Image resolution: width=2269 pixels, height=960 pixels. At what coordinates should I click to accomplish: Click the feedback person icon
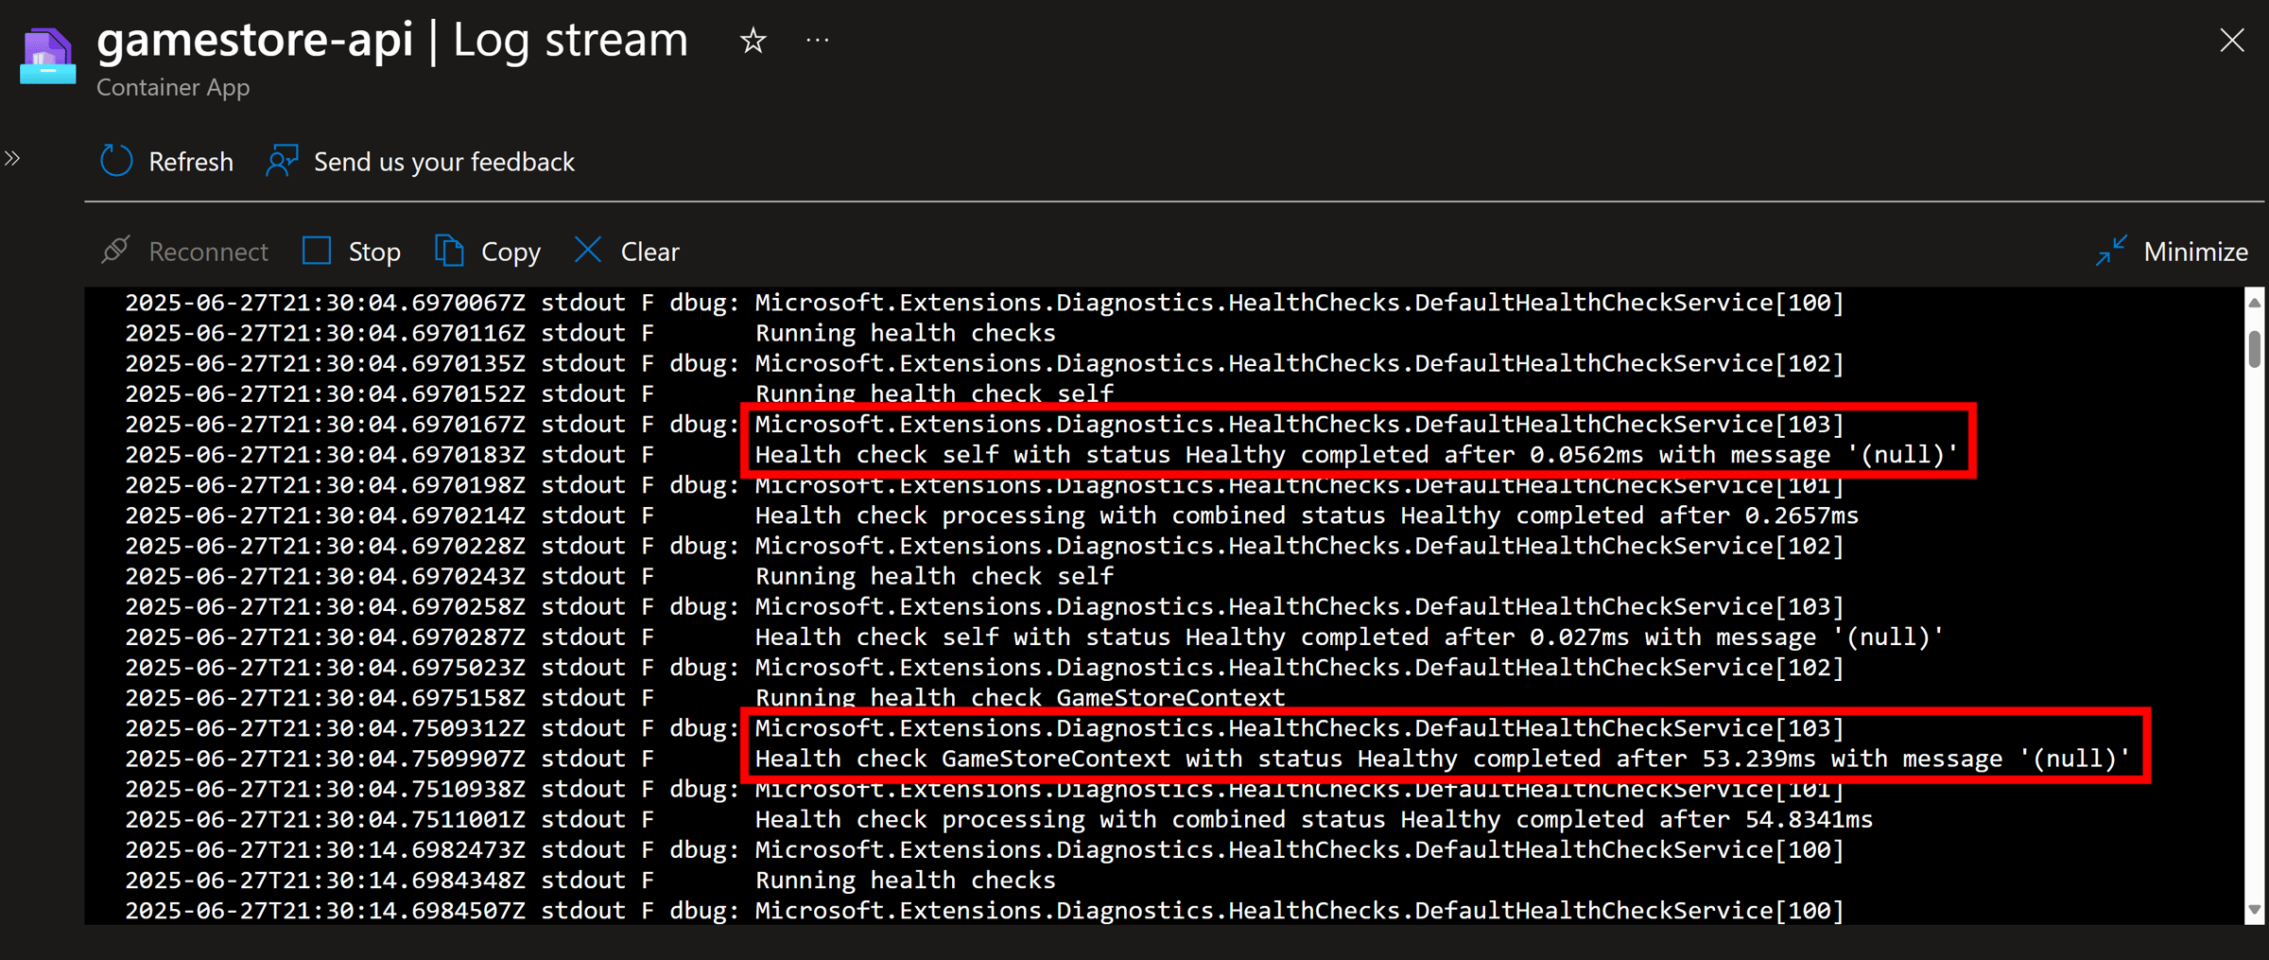coord(282,161)
